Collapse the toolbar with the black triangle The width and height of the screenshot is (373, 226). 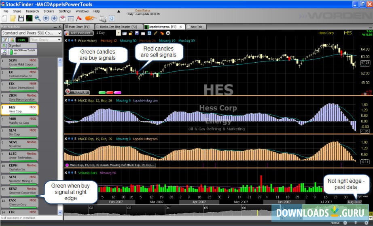point(119,11)
